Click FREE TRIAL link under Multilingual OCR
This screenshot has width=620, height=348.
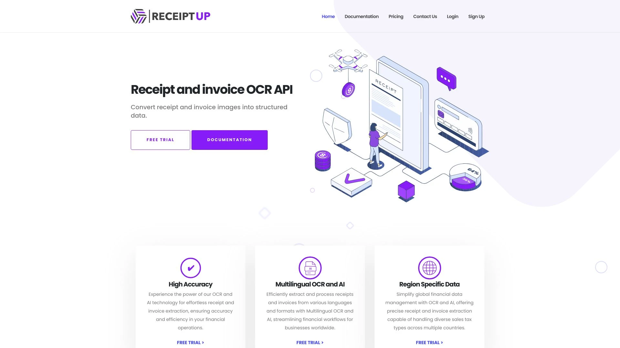point(310,342)
